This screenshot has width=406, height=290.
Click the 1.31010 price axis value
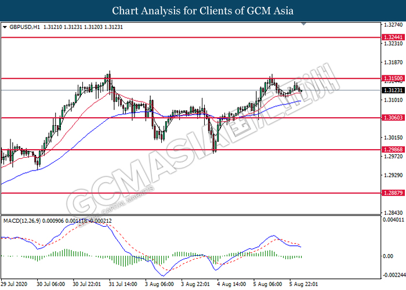pos(393,100)
